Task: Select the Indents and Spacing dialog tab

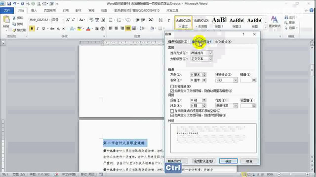Action: point(178,41)
